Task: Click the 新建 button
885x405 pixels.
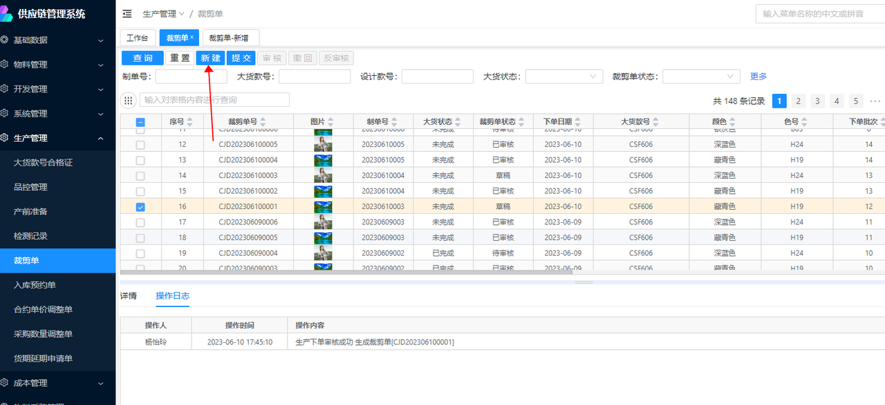Action: click(210, 59)
